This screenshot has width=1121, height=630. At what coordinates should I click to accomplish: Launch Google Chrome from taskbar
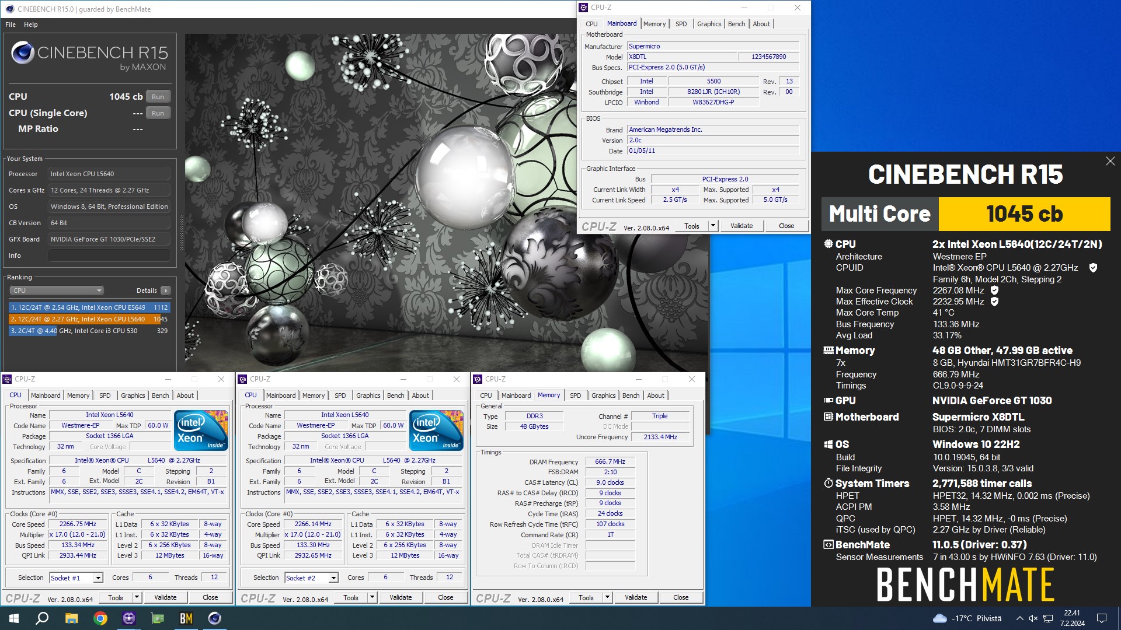[x=100, y=618]
